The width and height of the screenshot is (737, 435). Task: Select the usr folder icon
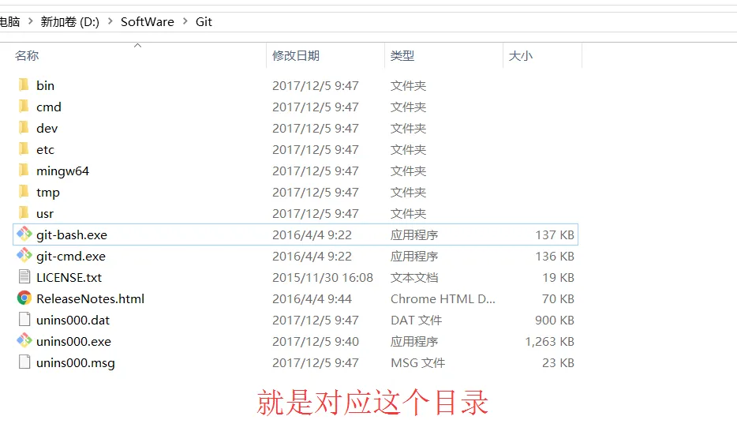coord(24,213)
